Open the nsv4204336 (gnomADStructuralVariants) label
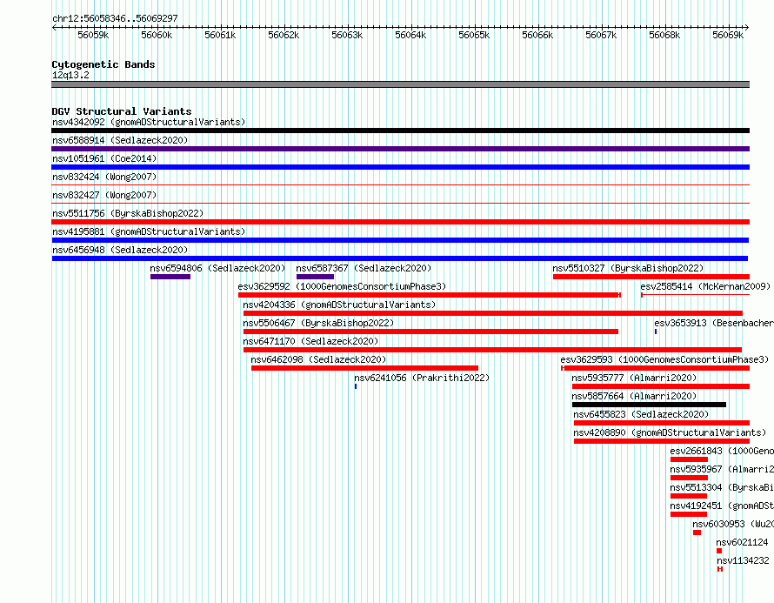774x603 pixels. pos(339,305)
